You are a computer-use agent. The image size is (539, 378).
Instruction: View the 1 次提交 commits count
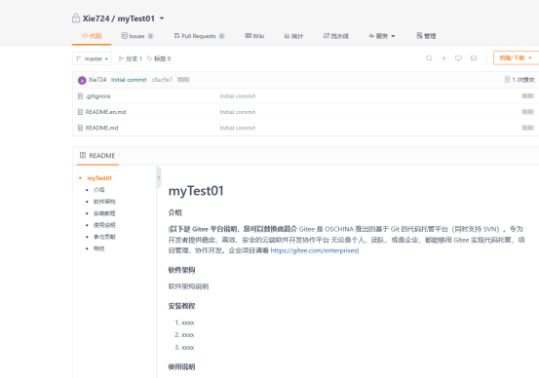(x=520, y=80)
